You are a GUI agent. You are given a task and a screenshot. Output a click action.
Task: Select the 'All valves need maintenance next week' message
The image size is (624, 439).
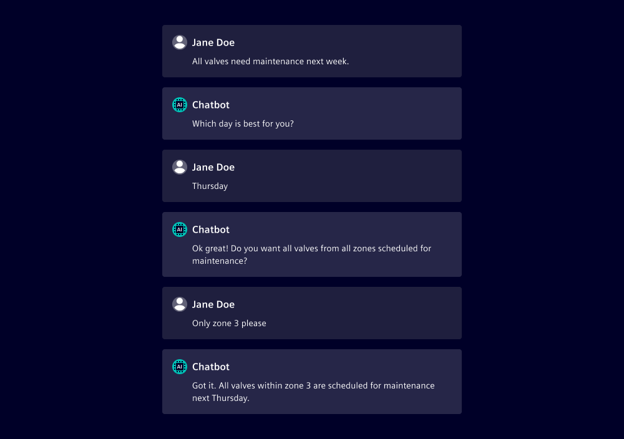[270, 61]
